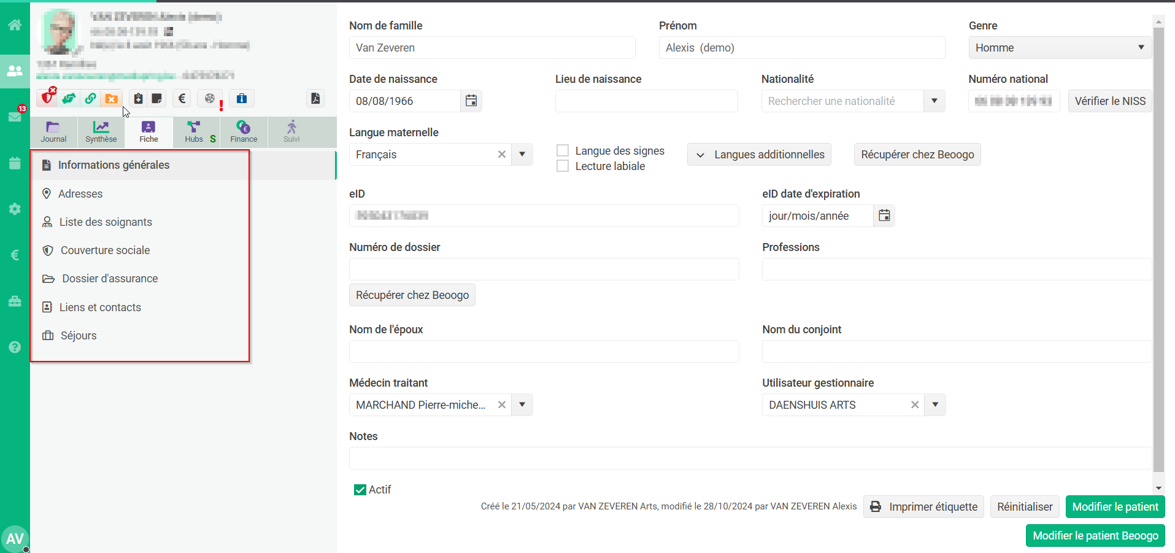
Task: Open the help question mark icon
Action: tap(15, 347)
